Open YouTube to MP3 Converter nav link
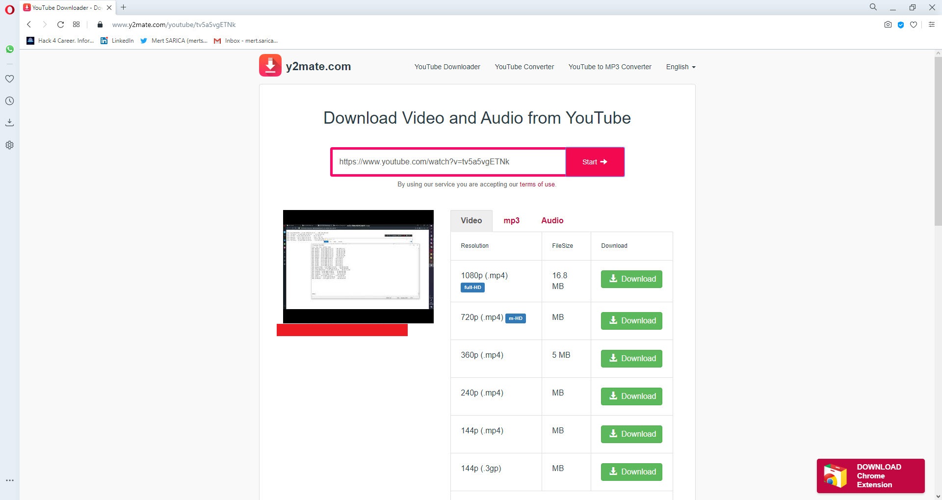This screenshot has width=942, height=500. click(610, 67)
